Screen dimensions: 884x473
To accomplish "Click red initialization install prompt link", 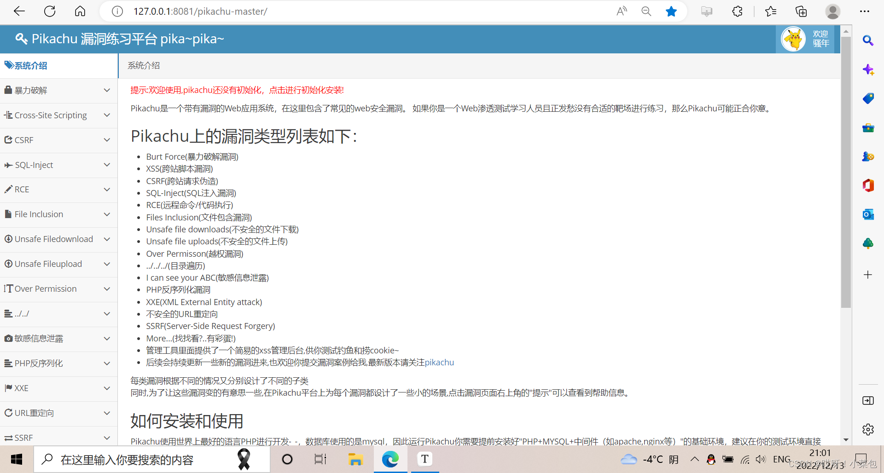I will pyautogui.click(x=237, y=90).
